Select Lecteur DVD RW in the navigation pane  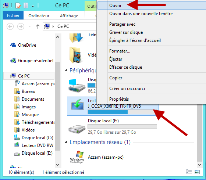click(33, 145)
